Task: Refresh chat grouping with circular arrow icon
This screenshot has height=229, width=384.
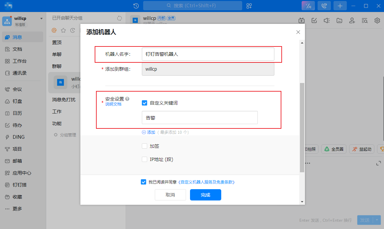Action: (x=120, y=18)
